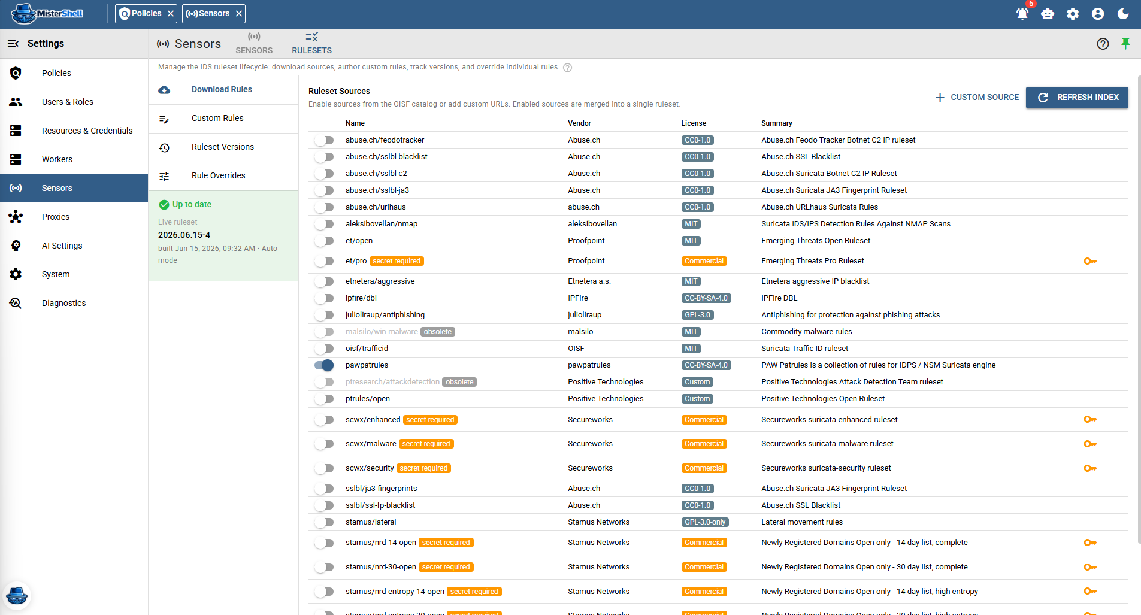The image size is (1141, 615).
Task: Go to Resources & Credentials settings
Action: point(74,131)
